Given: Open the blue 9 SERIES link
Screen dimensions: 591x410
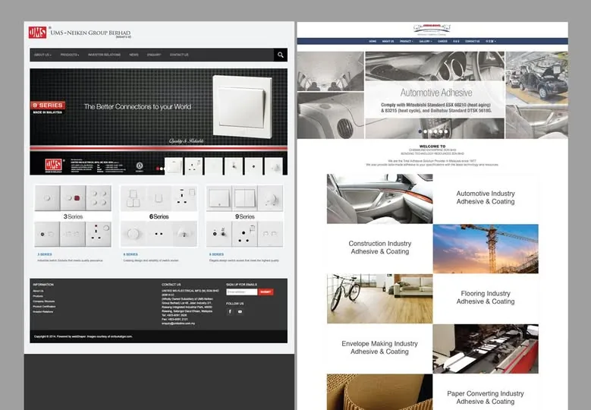Looking at the screenshot, I should 216,254.
